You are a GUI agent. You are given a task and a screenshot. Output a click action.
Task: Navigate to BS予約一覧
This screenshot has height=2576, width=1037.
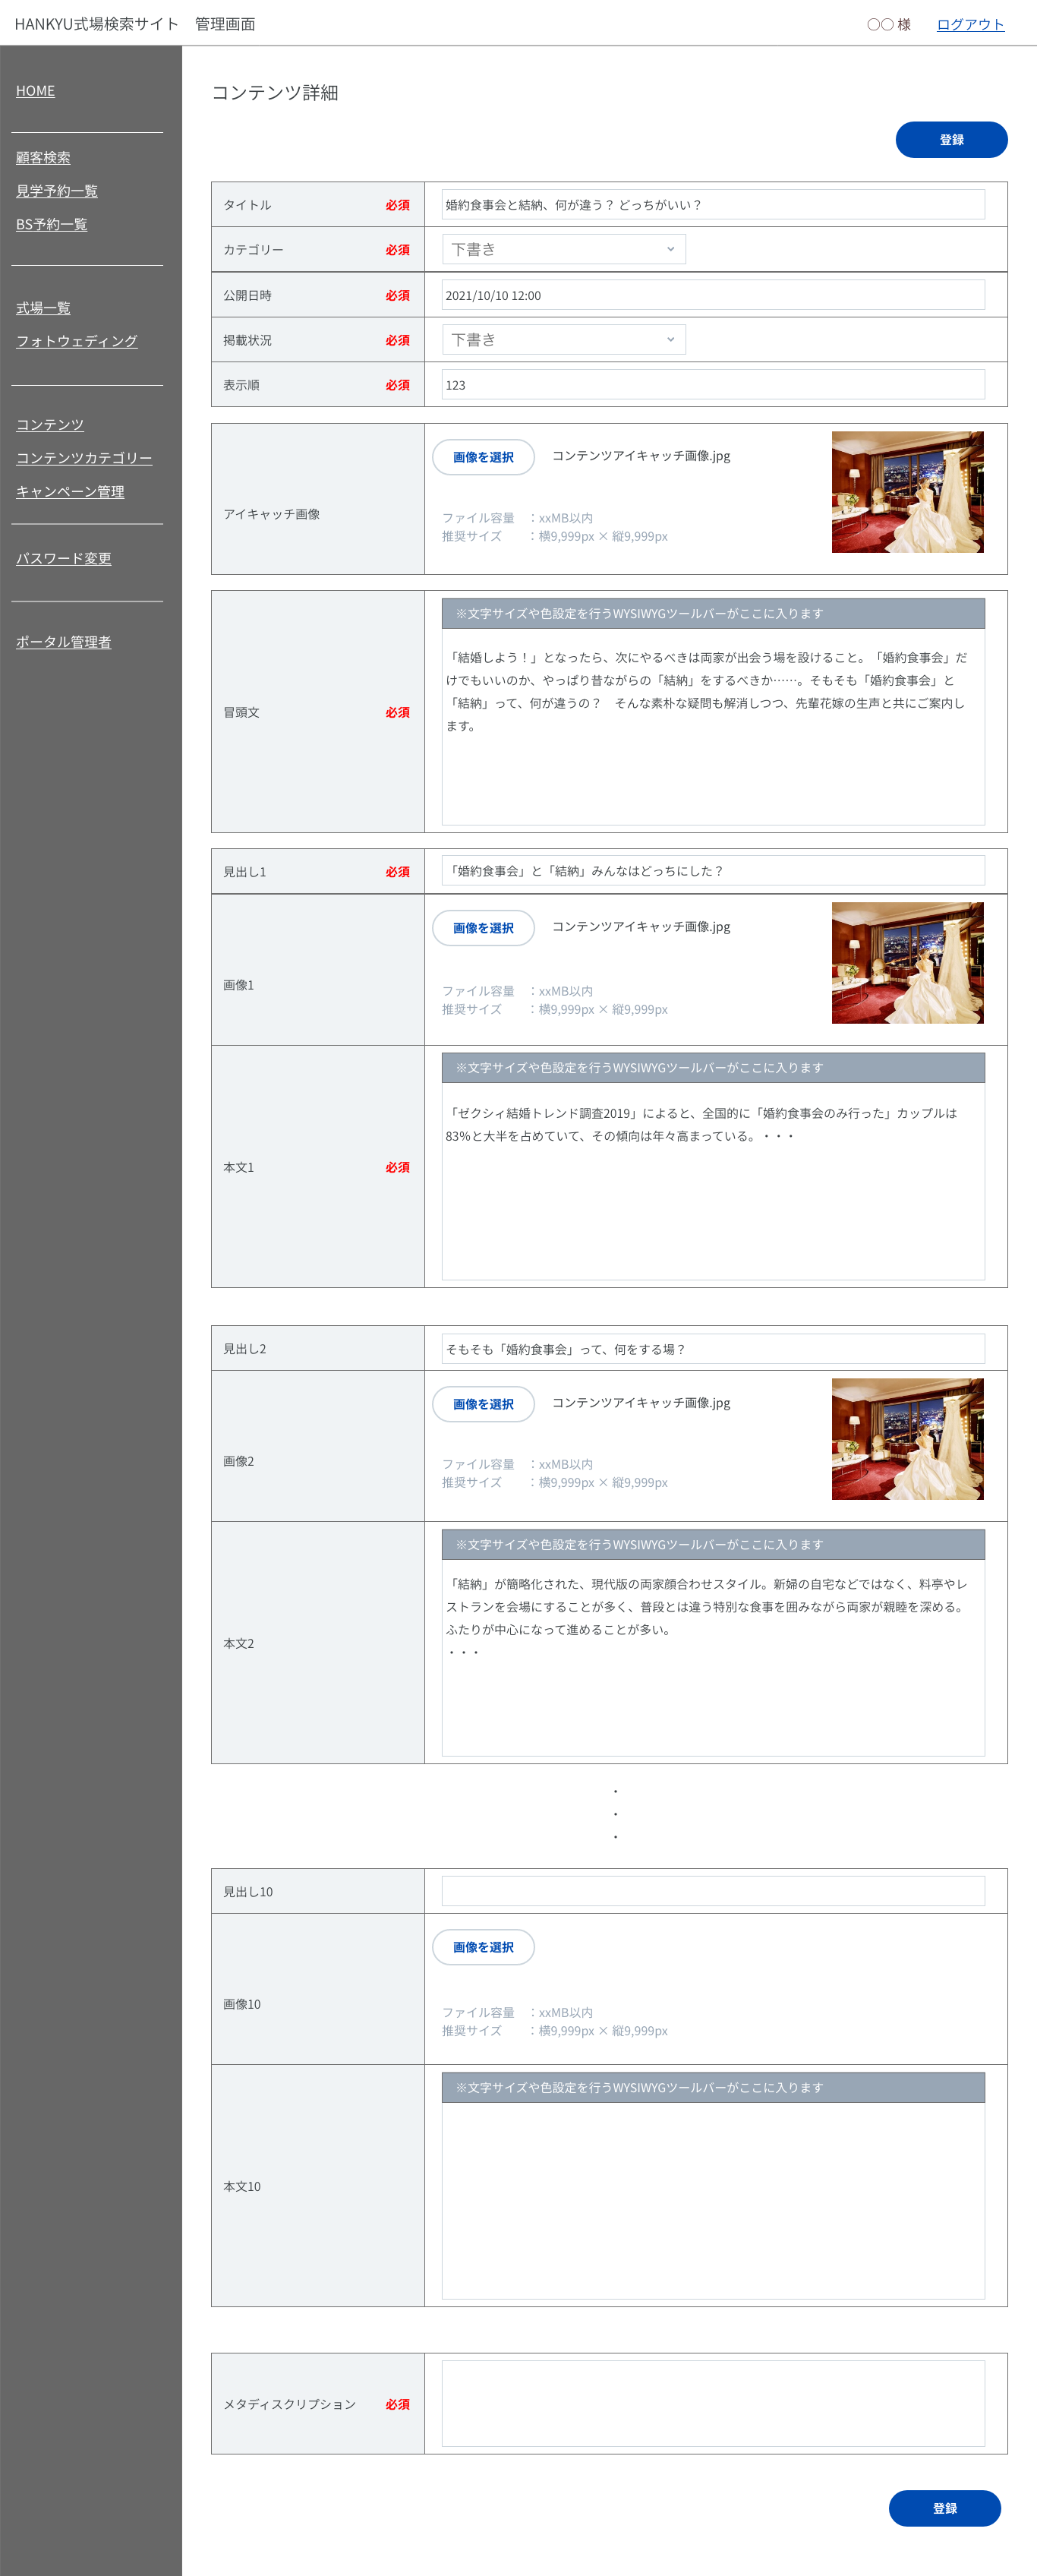51,225
